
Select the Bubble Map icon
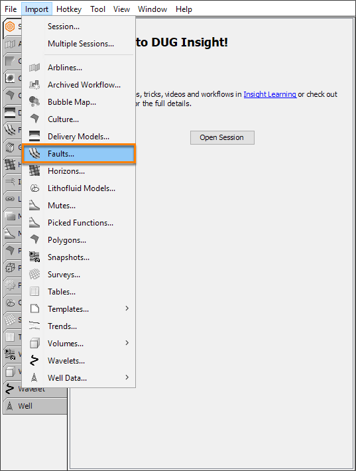click(34, 102)
